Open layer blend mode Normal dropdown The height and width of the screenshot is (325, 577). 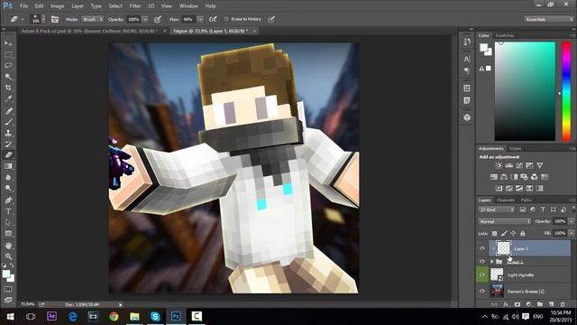click(505, 221)
